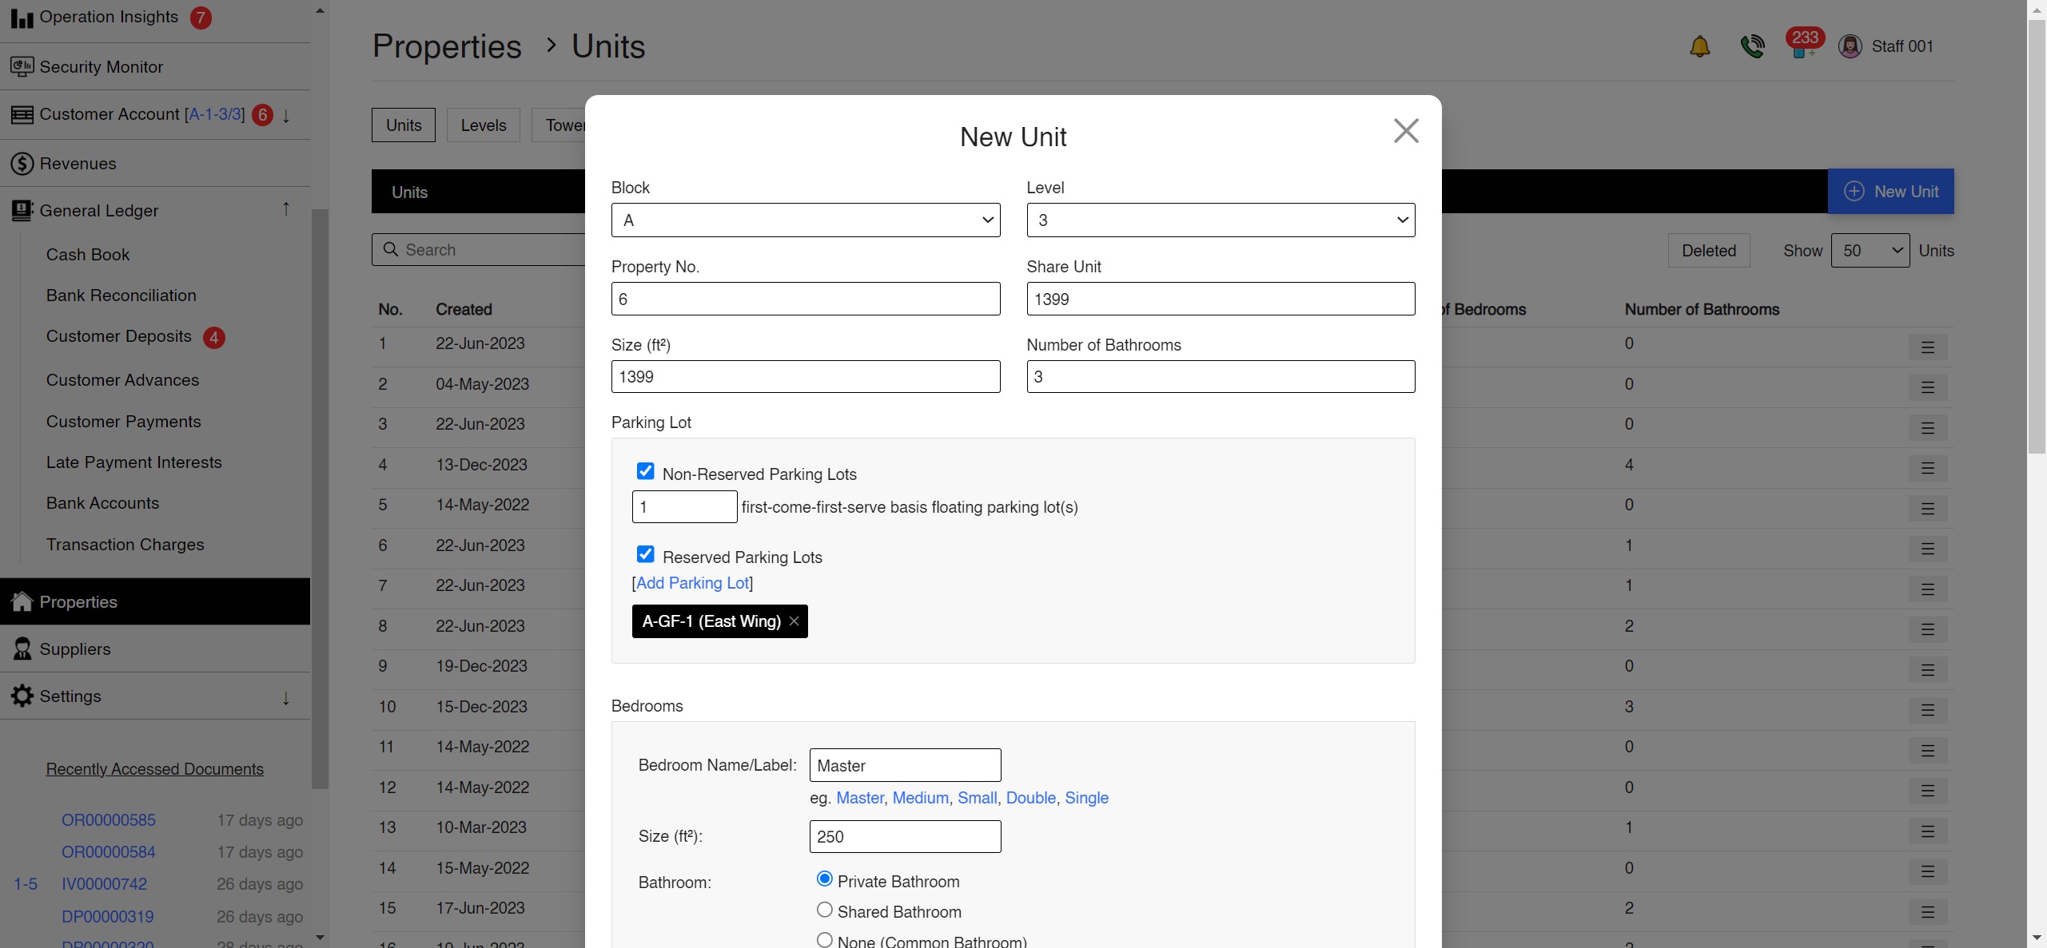Open recently accessed document OR00000585
This screenshot has width=2047, height=948.
coord(108,819)
